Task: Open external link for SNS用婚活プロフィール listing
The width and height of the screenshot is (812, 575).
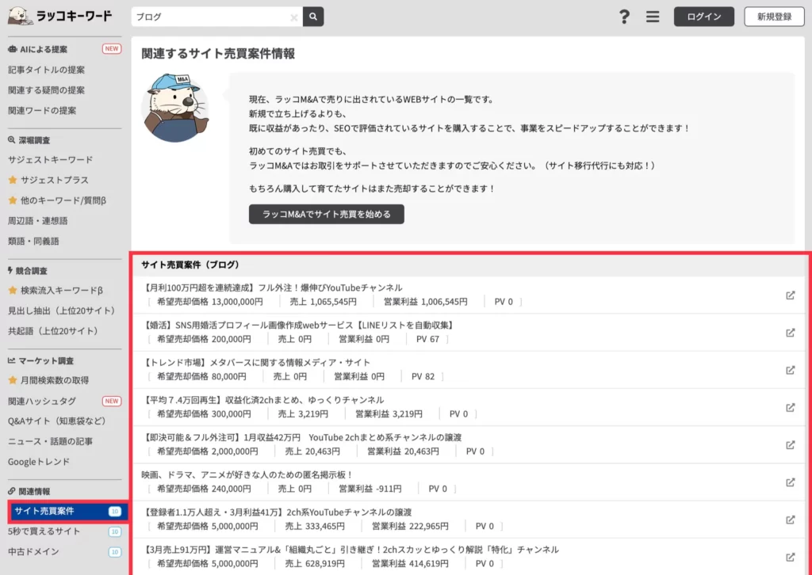Action: click(791, 333)
